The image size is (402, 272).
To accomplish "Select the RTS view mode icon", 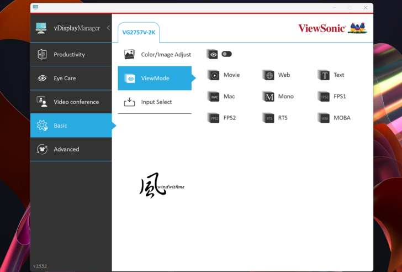I will 268,118.
